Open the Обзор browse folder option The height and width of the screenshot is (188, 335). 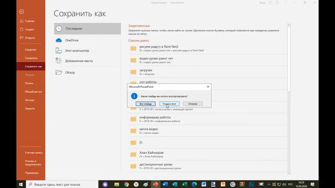87,73
